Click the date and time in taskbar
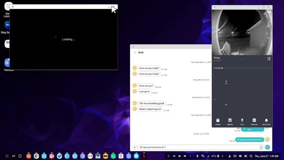 [x=266, y=156]
